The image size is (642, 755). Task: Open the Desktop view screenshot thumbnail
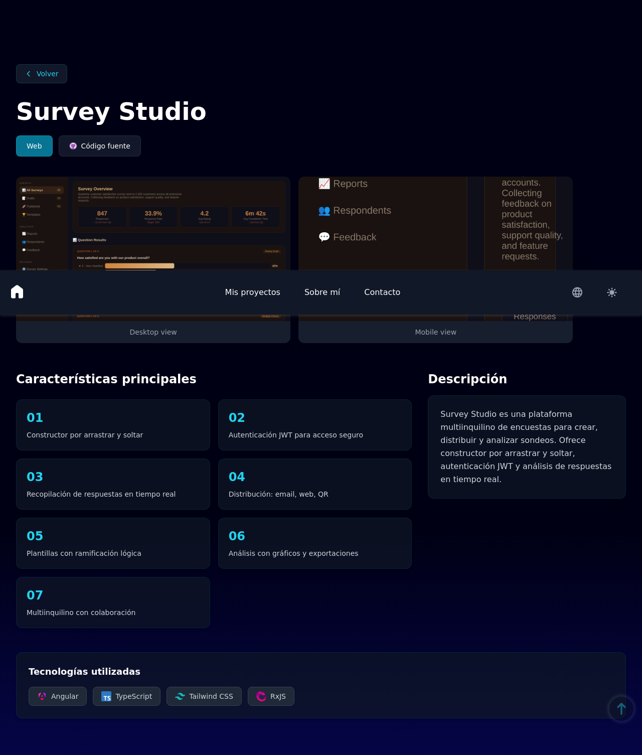point(153,223)
